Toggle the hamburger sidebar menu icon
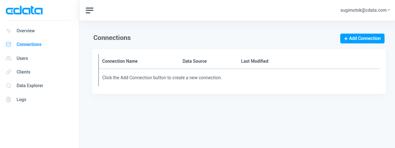Image resolution: width=395 pixels, height=148 pixels. point(90,10)
